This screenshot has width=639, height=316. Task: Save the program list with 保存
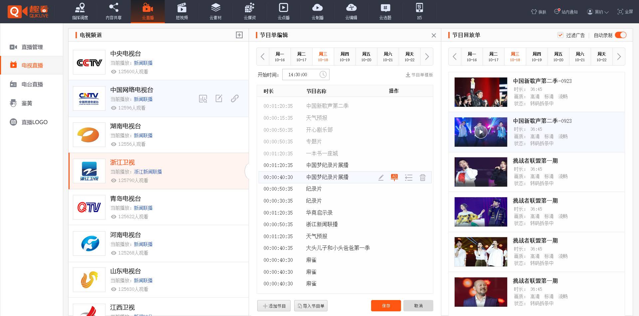click(x=386, y=306)
